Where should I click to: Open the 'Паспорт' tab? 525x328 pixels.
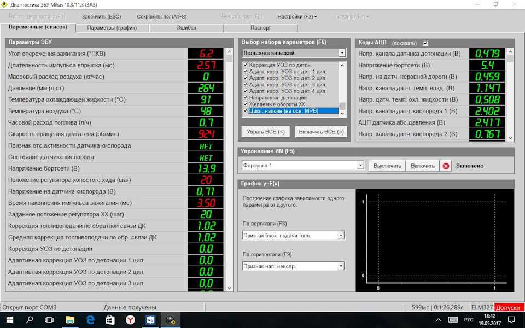tap(260, 28)
